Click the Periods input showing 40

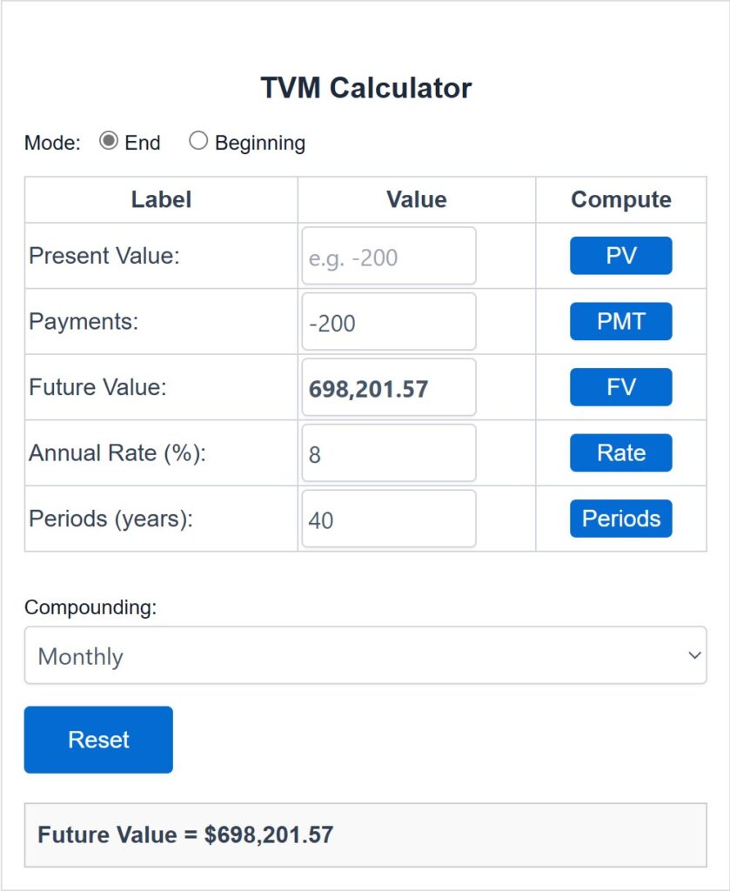click(x=389, y=519)
